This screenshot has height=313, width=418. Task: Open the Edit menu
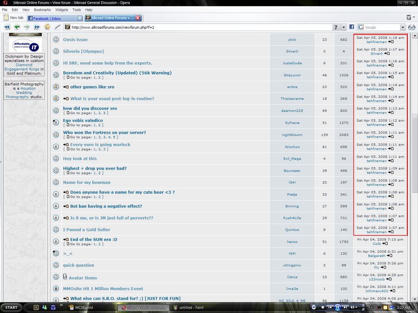(x=15, y=10)
